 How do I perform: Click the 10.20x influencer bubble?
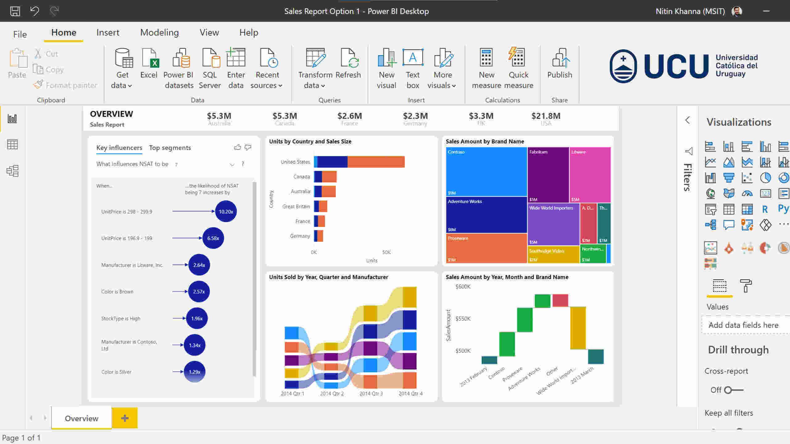tap(226, 212)
